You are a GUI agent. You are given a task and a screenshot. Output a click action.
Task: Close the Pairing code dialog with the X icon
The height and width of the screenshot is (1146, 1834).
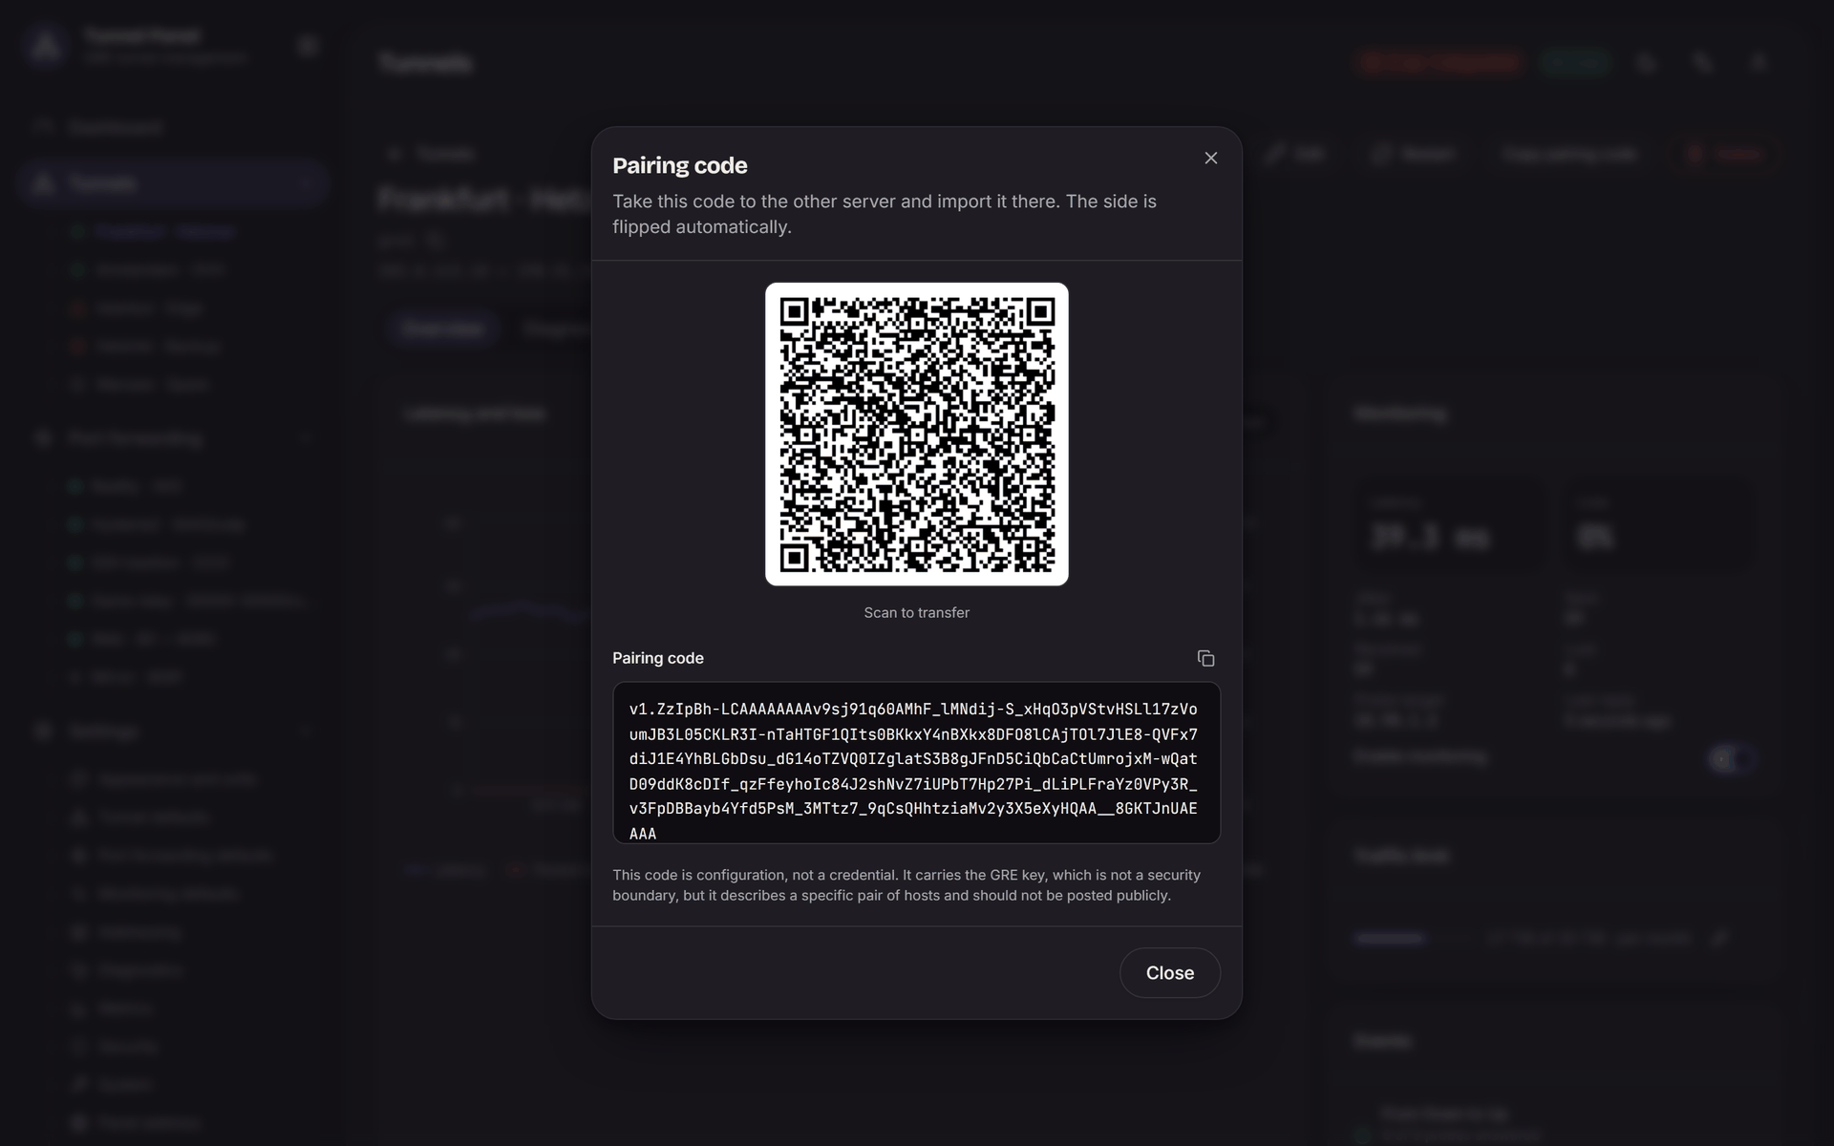(1211, 158)
